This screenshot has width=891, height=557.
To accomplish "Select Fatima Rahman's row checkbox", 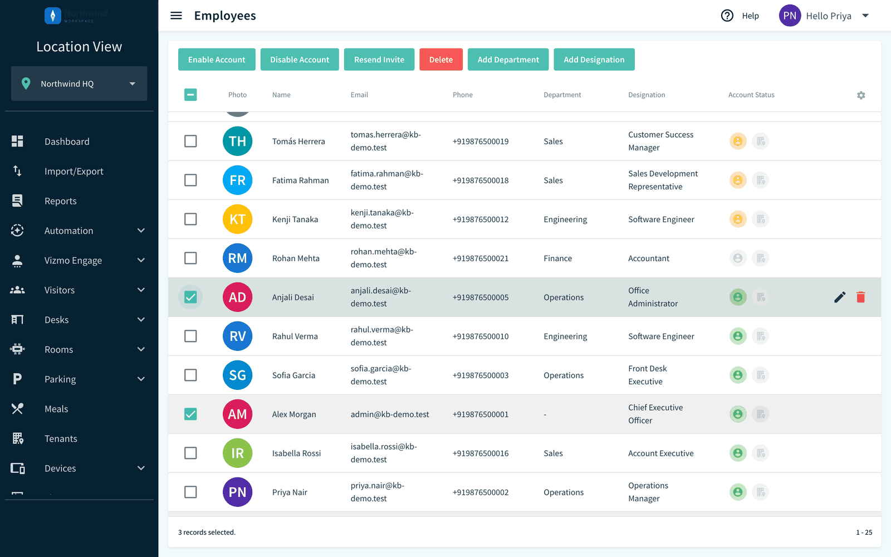I will pos(190,180).
